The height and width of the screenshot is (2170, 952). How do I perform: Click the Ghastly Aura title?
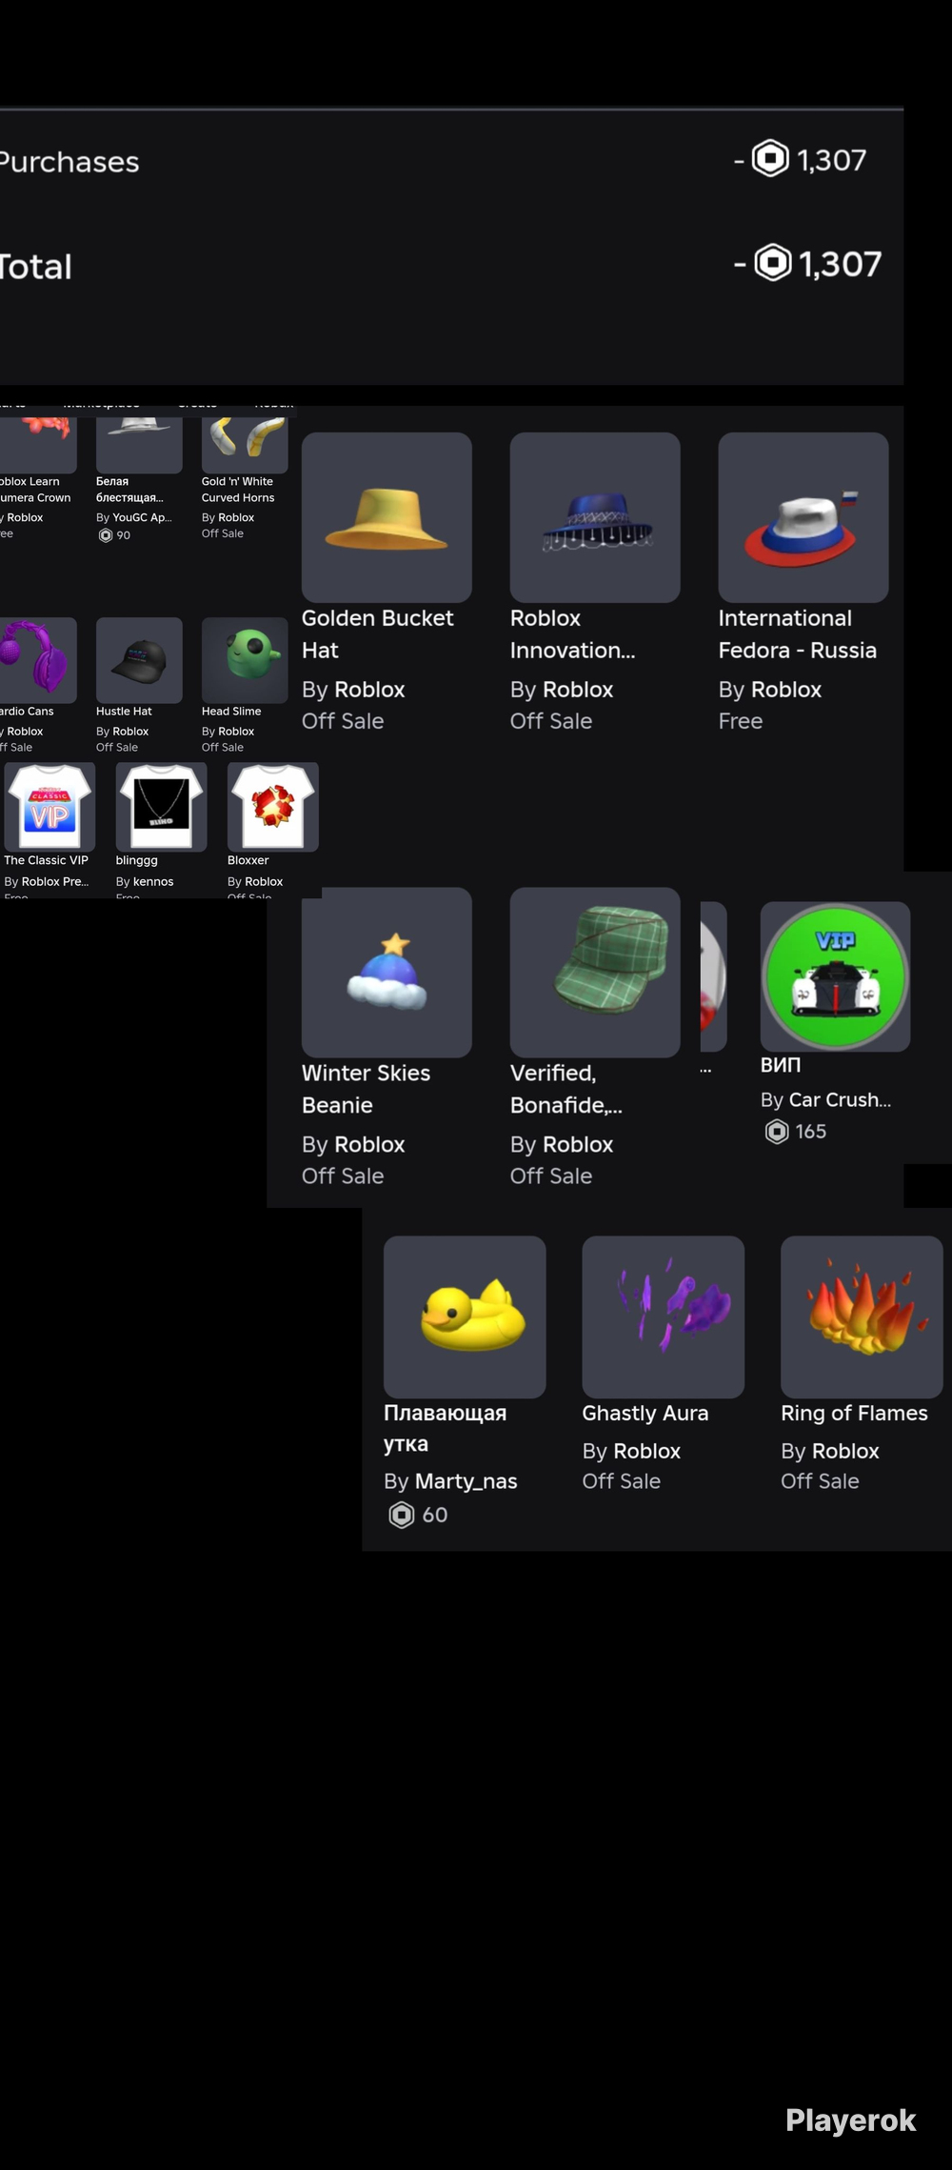645,1414
